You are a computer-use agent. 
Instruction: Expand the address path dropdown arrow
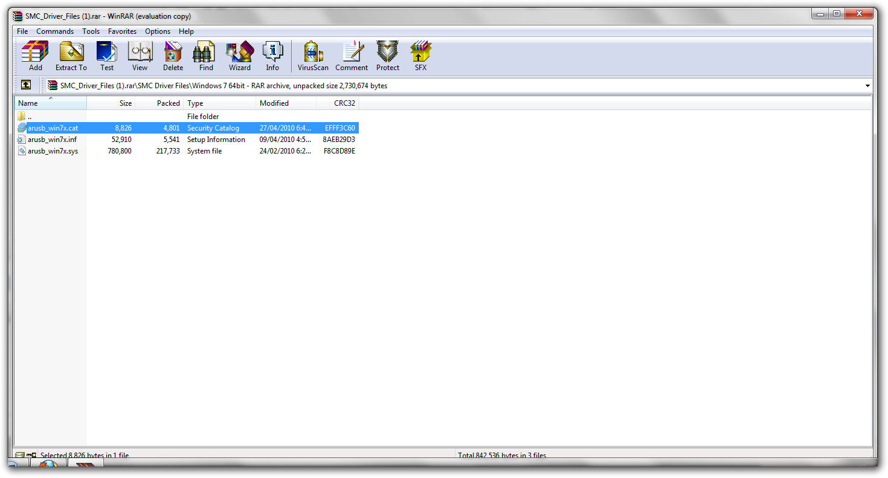(868, 86)
